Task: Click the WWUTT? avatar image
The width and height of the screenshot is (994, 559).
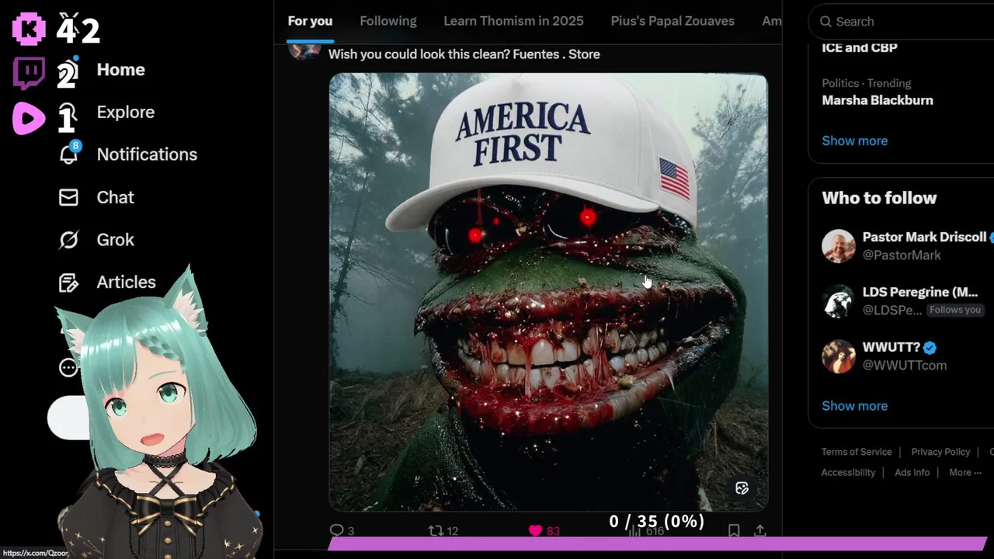Action: [x=839, y=356]
